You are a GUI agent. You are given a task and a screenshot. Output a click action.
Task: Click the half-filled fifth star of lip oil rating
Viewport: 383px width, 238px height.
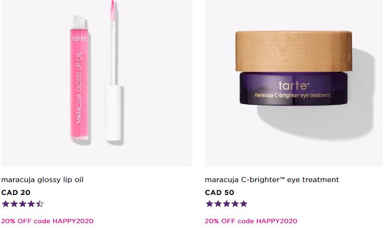click(40, 204)
